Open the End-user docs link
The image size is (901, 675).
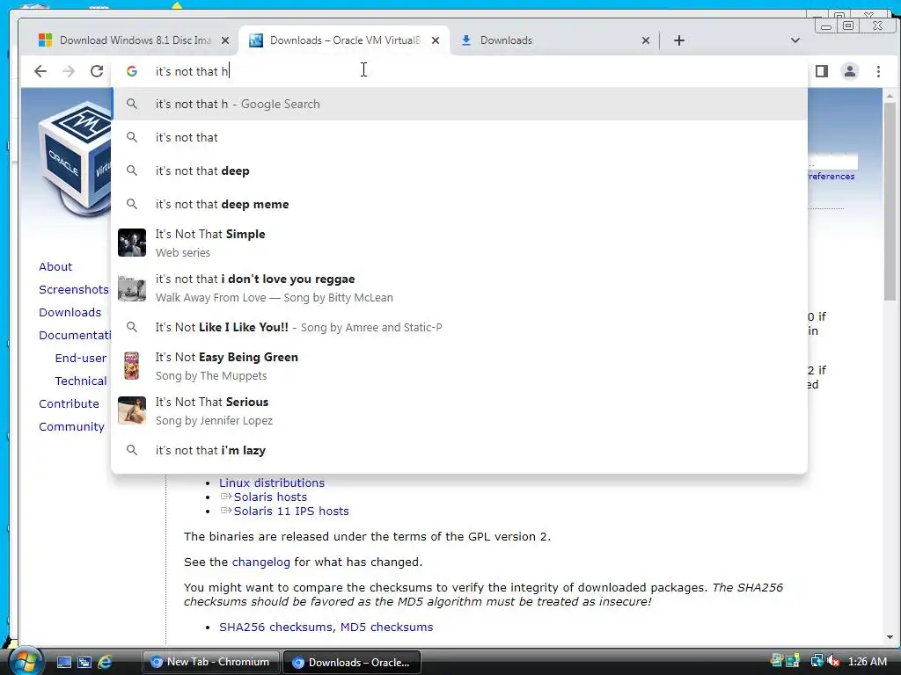(x=80, y=359)
